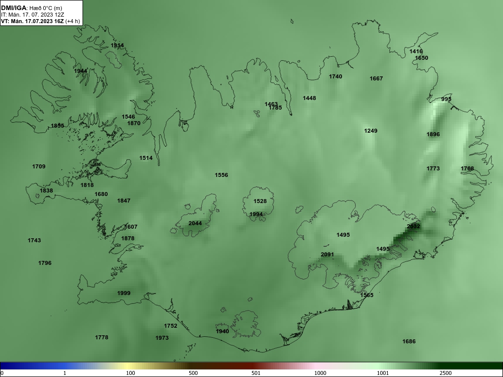Image resolution: width=503 pixels, height=377 pixels.
Task: Click the yellow section of the color bar
Action: (x=128, y=366)
